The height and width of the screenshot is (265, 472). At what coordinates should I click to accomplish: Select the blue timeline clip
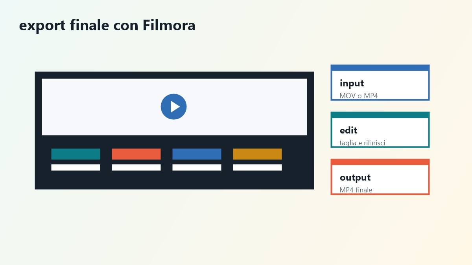click(x=197, y=154)
